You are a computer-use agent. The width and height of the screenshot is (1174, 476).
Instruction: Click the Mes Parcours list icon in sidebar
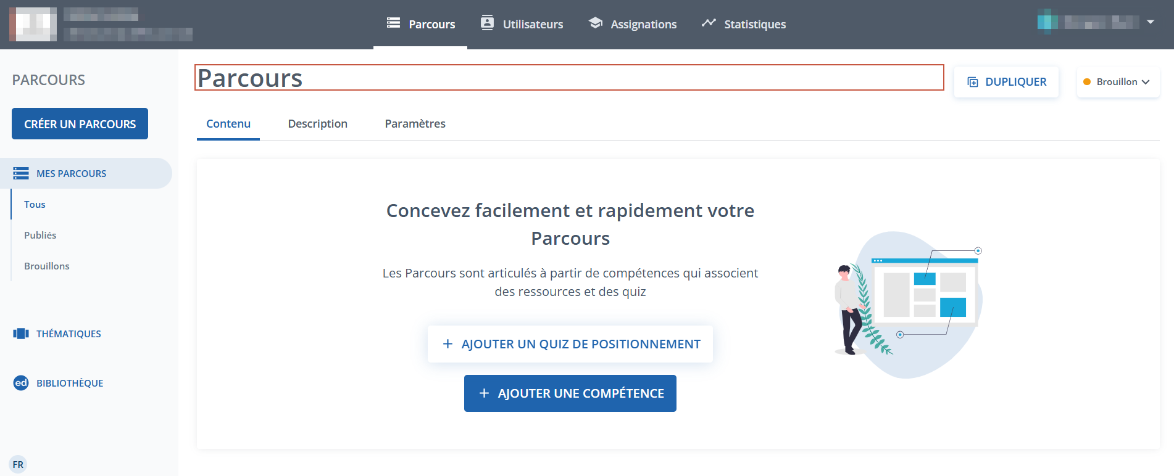pos(21,173)
